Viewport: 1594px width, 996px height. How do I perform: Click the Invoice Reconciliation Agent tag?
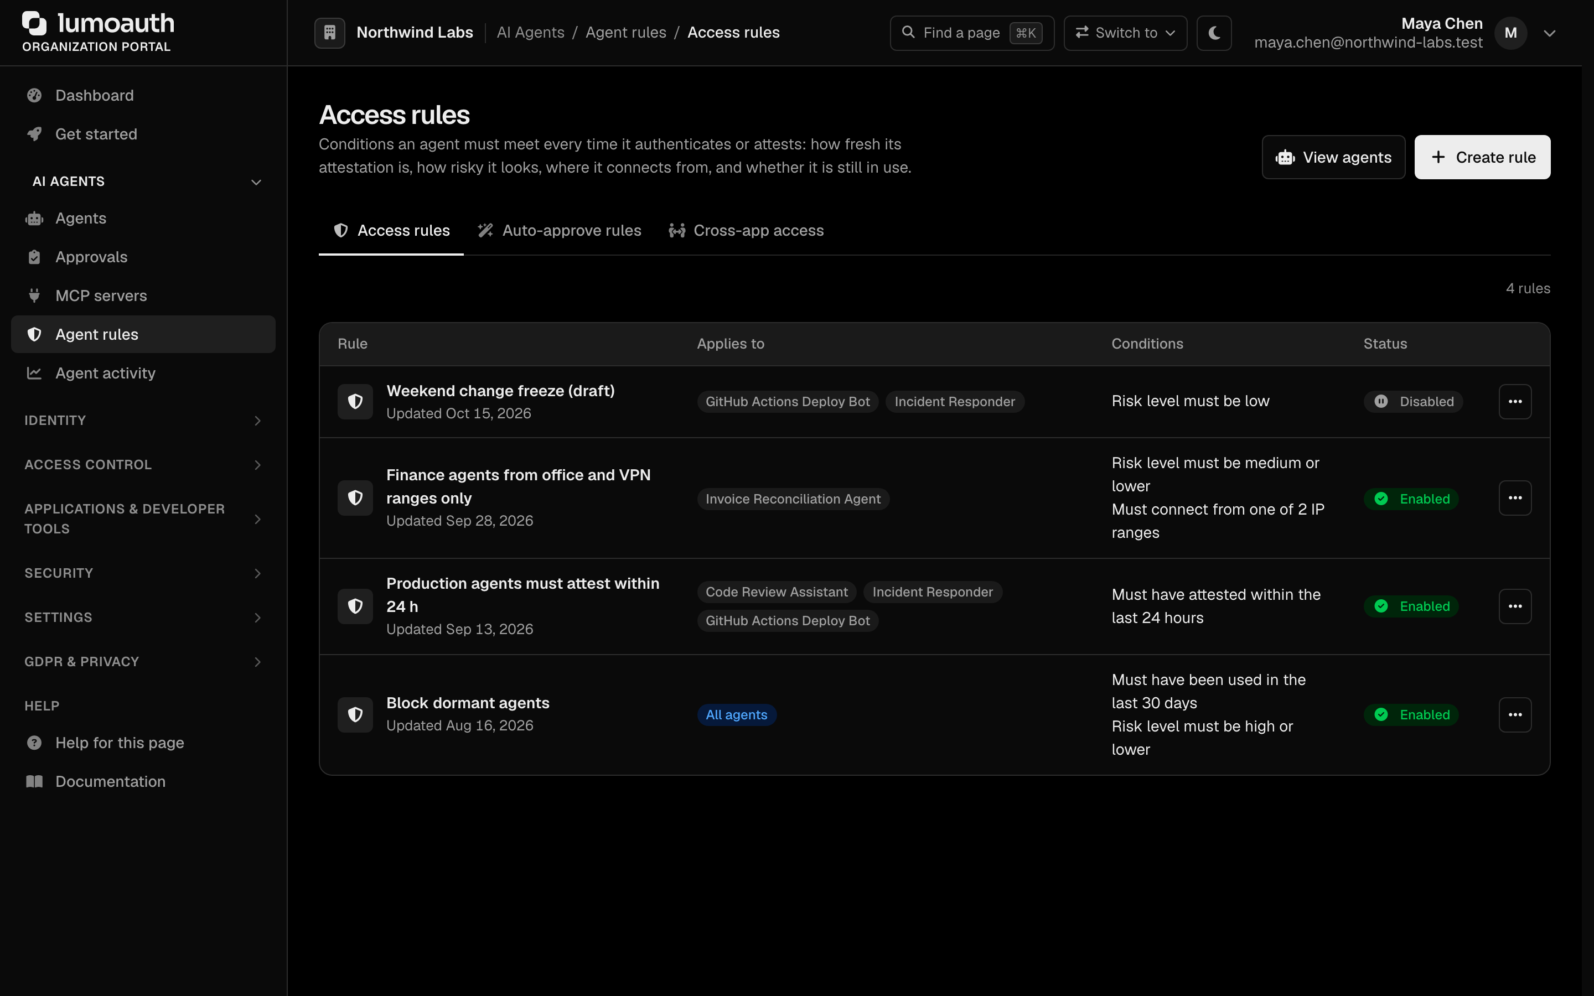pyautogui.click(x=793, y=499)
